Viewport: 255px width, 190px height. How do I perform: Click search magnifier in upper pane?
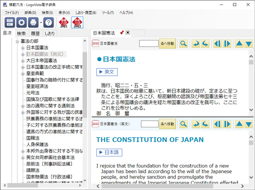pyautogui.click(x=184, y=44)
